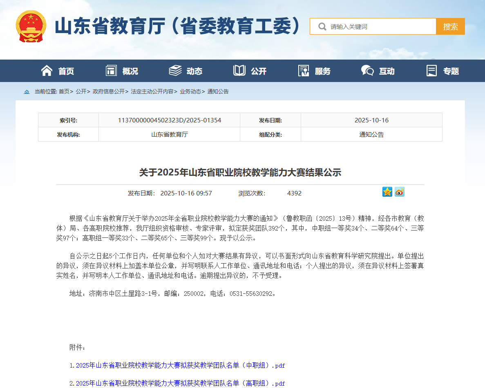Viewport: 485px width, 388px height.
Task: Click the chat bubbles 互动 icon
Action: 367,71
